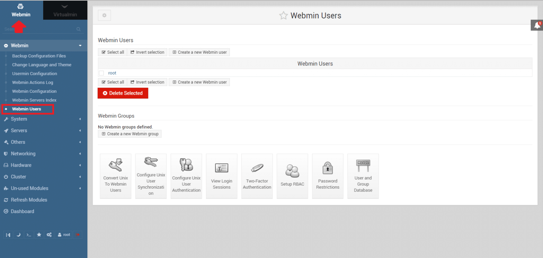Click the module configuration gear icon
The image size is (543, 258).
click(104, 16)
